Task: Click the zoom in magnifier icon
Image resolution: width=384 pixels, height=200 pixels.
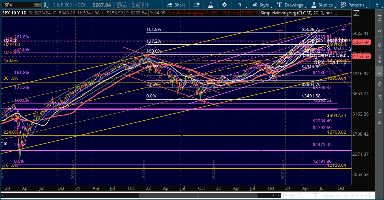Action: click(300, 195)
